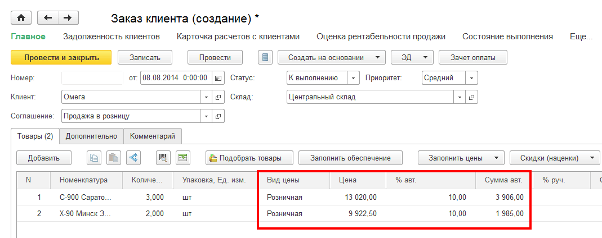
Task: Click the Номер input field
Action: tap(92, 78)
